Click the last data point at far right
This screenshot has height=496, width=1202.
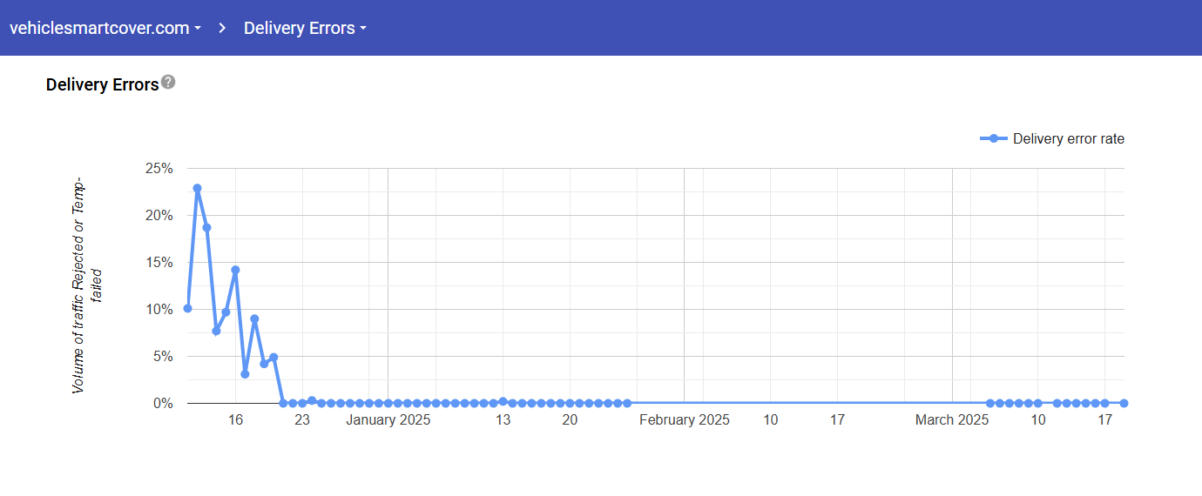(x=1124, y=403)
